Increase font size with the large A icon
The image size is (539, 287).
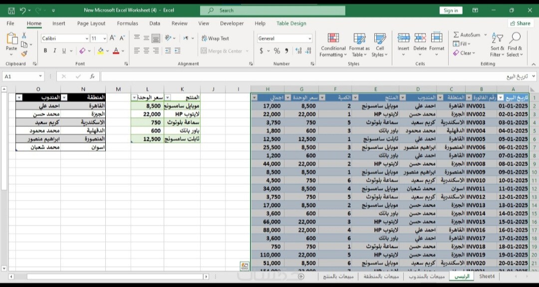coord(113,38)
